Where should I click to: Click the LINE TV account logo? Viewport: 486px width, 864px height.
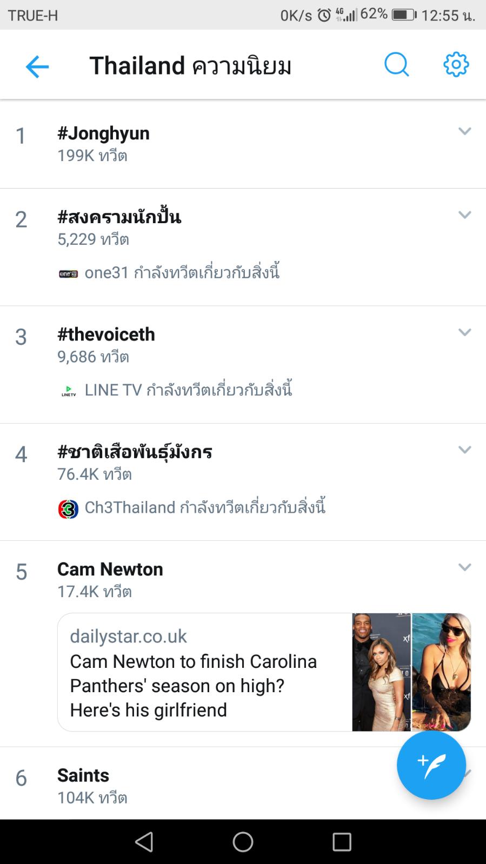click(69, 391)
